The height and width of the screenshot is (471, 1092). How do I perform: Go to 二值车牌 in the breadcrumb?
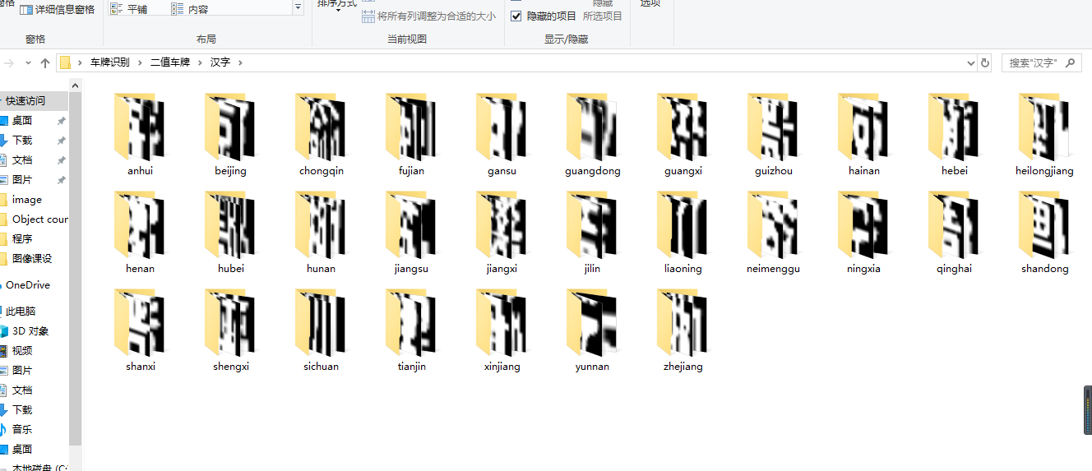click(x=169, y=62)
